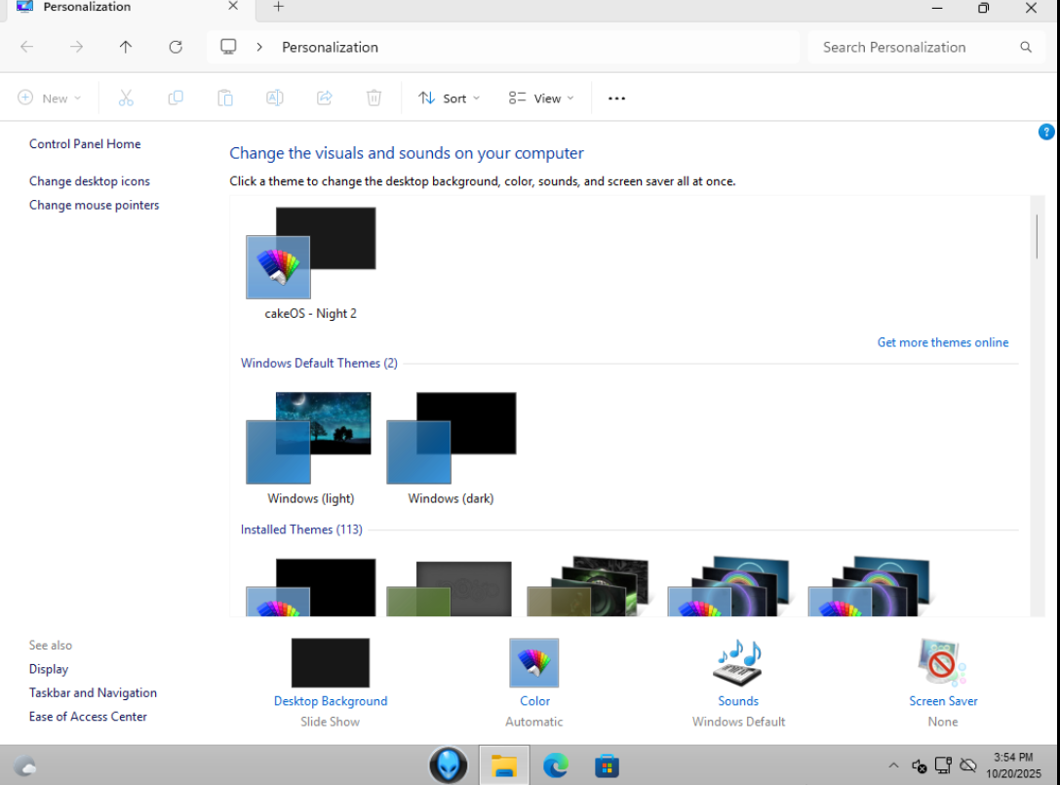Open the Screen Saver settings icon
Image resolution: width=1060 pixels, height=785 pixels.
point(942,663)
